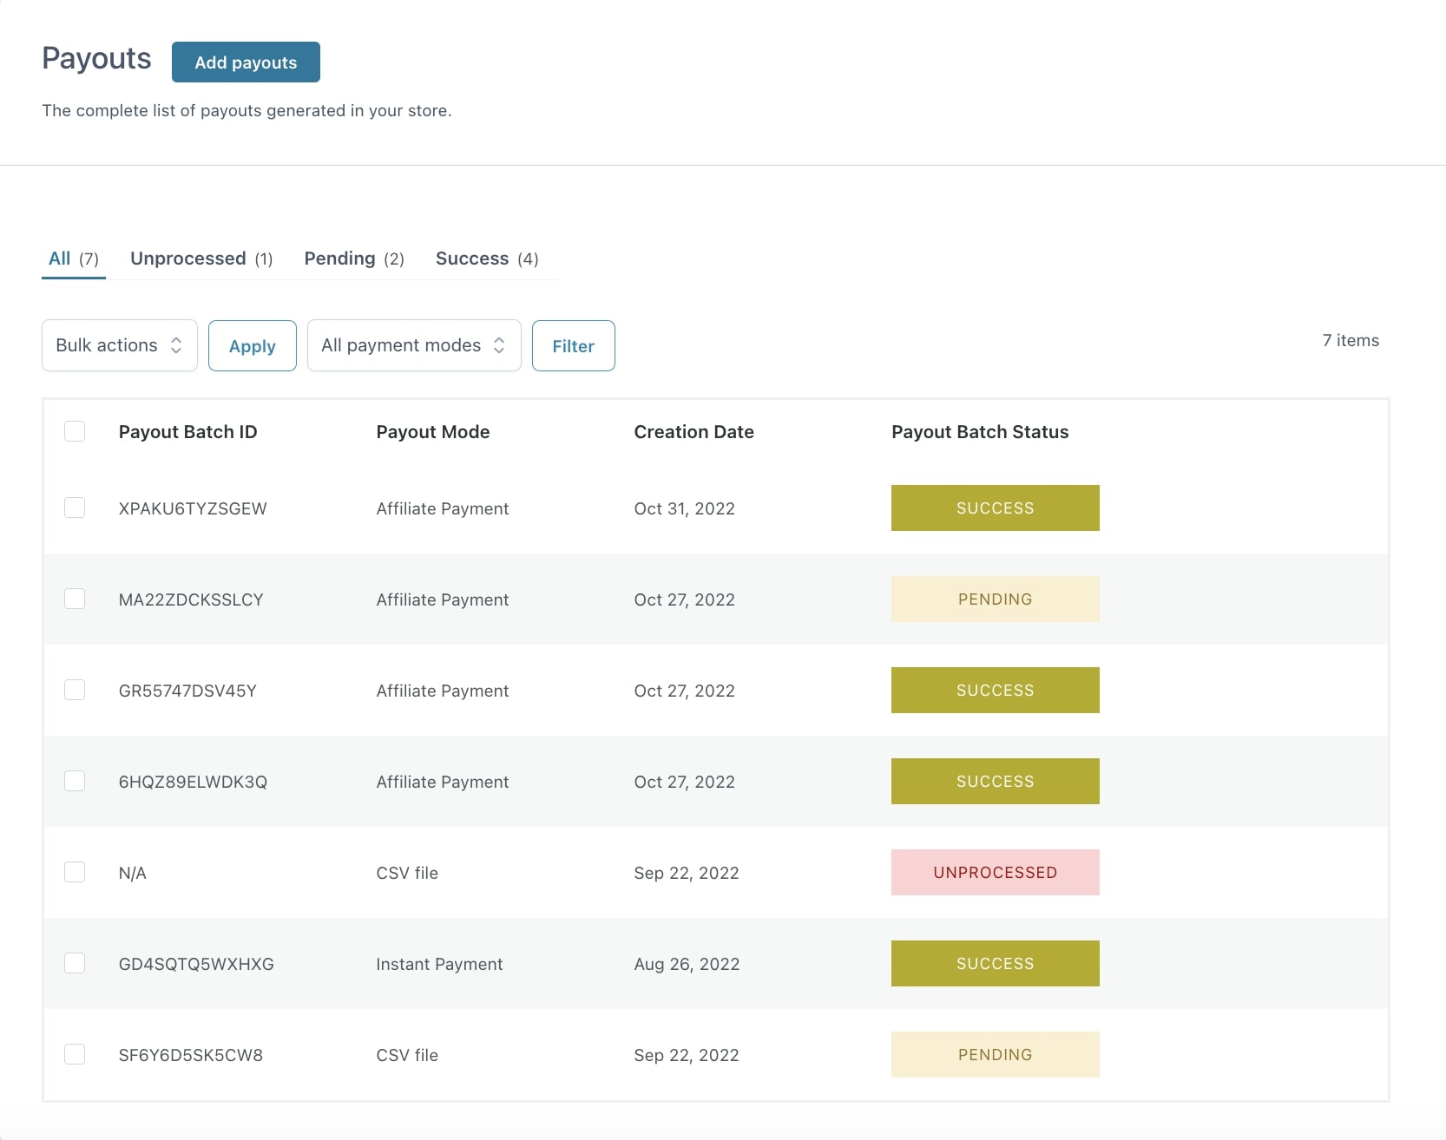Screen dimensions: 1446x1140
Task: Check the N/A CSV file row checkbox
Action: click(75, 872)
